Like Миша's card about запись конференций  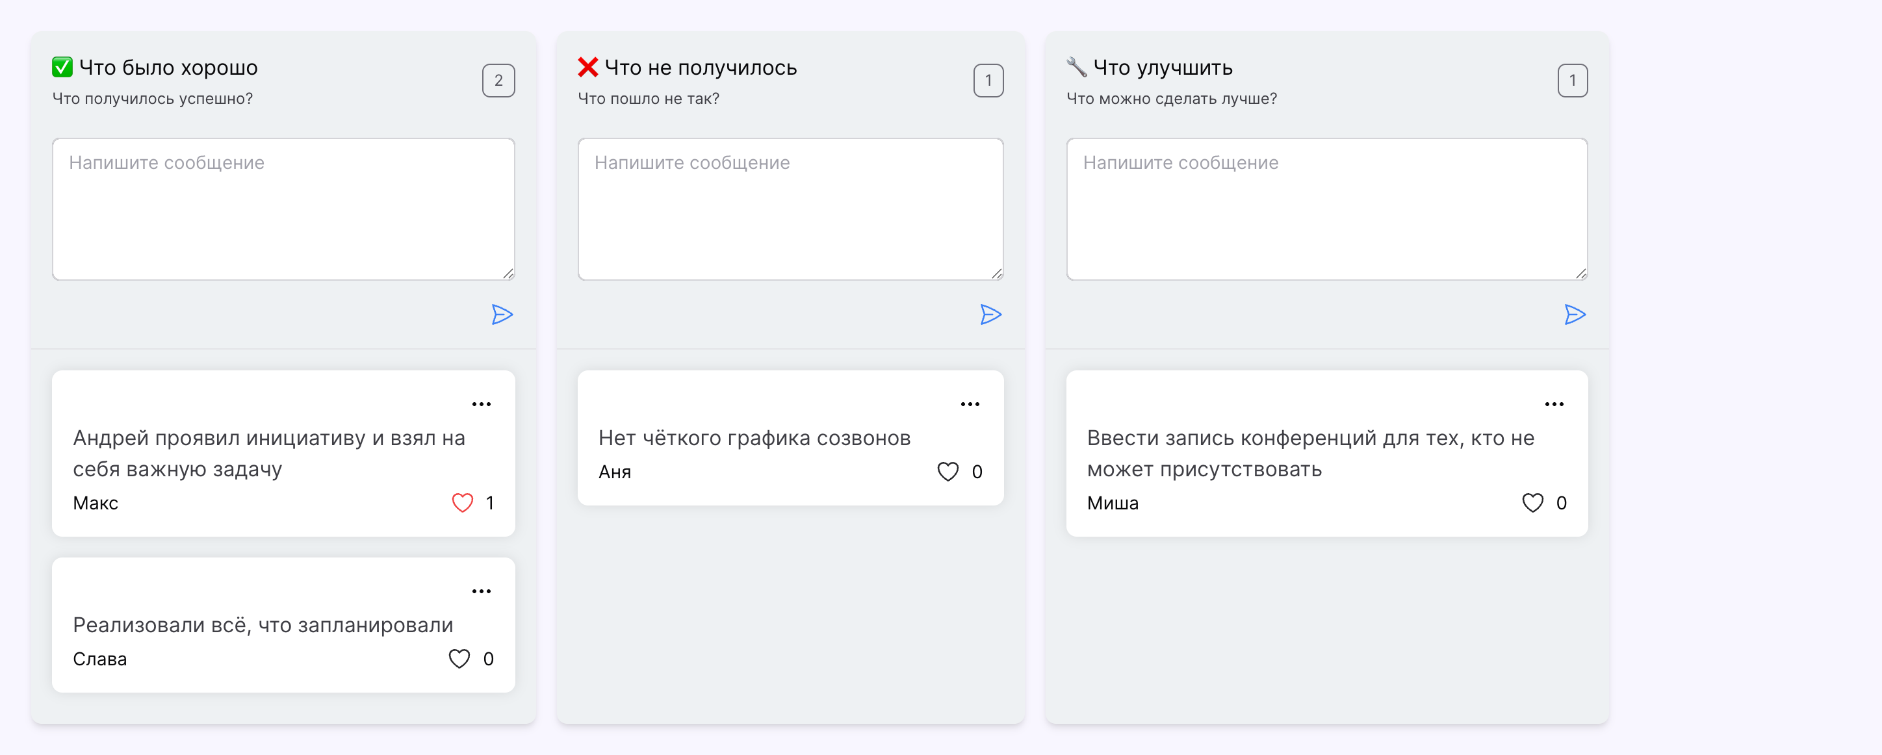point(1532,503)
